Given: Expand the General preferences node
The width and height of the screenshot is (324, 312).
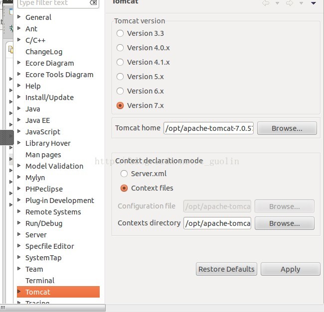Looking at the screenshot, I should [x=19, y=17].
